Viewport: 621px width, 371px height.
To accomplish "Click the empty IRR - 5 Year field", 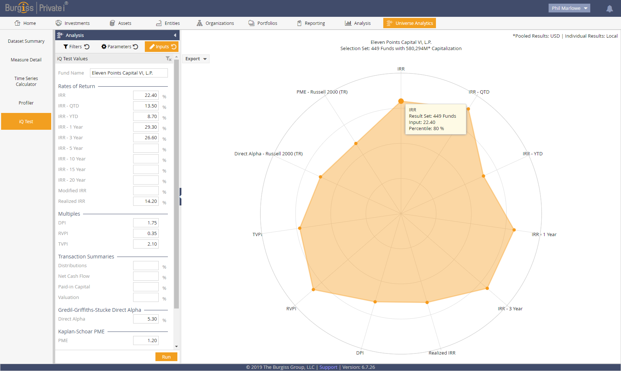I will tap(146, 148).
